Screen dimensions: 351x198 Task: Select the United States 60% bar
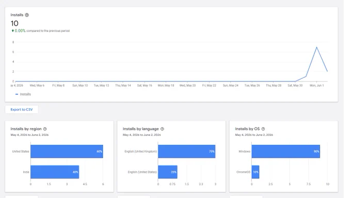[67, 152]
